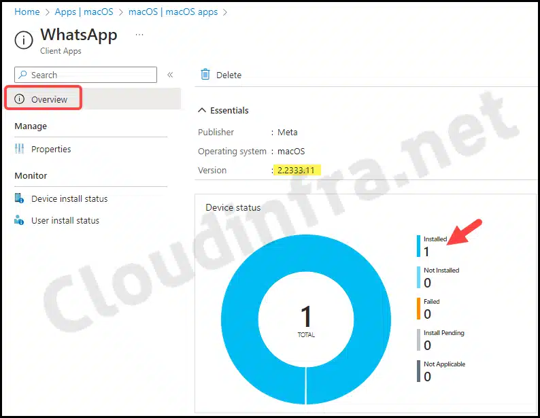Open the ellipsis more options menu
540x418 pixels.
(139, 35)
